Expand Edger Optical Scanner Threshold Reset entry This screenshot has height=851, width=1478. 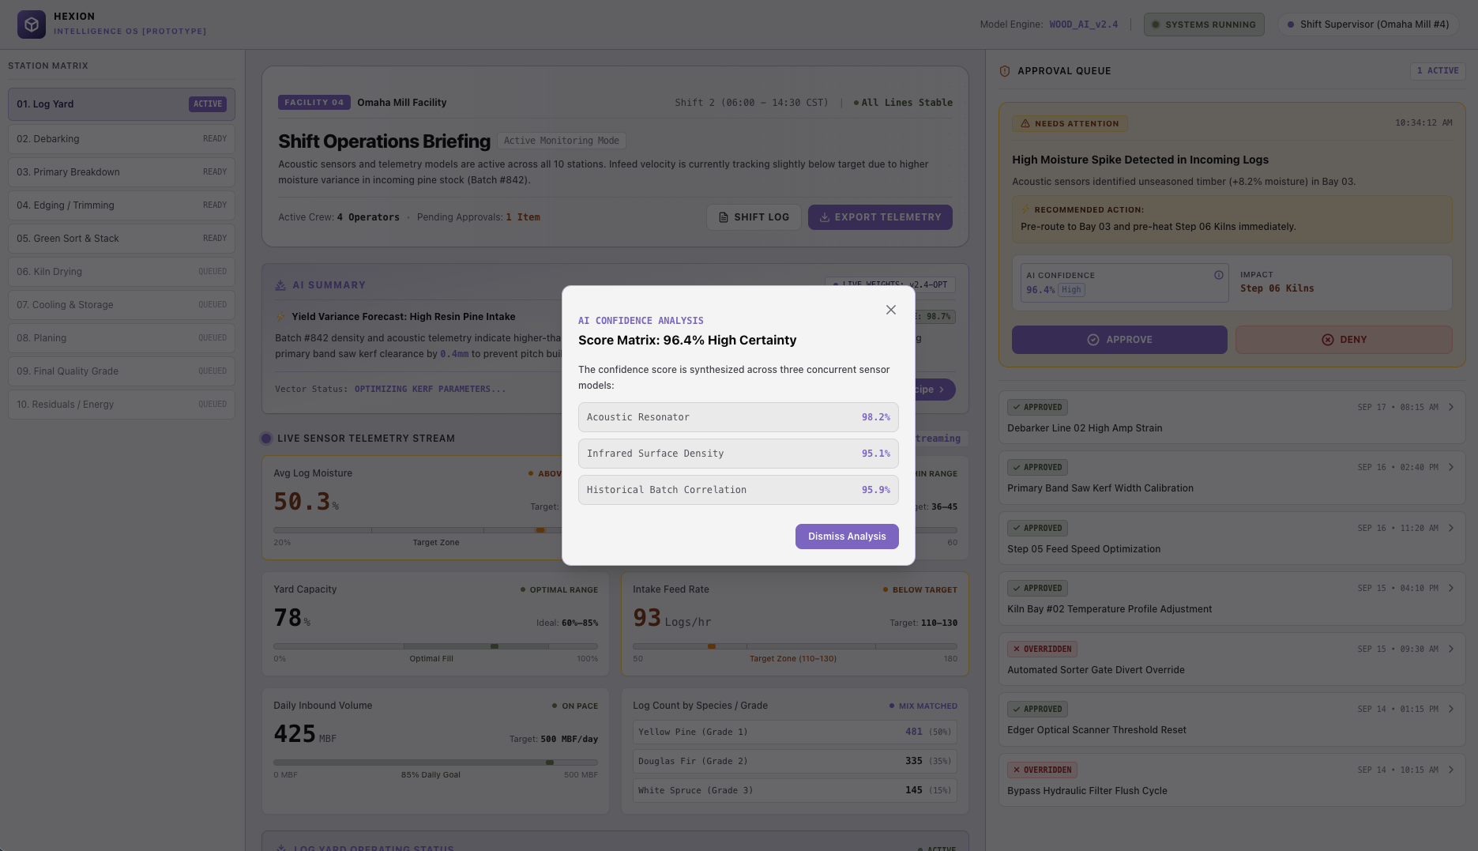[1232, 719]
